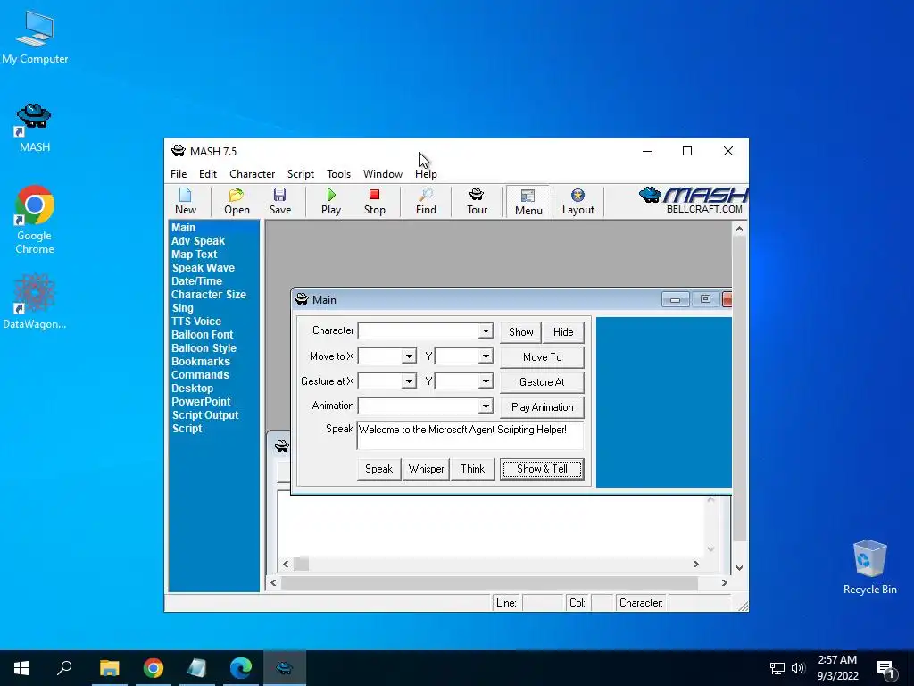Select TTS Voice in sidebar

click(195, 322)
